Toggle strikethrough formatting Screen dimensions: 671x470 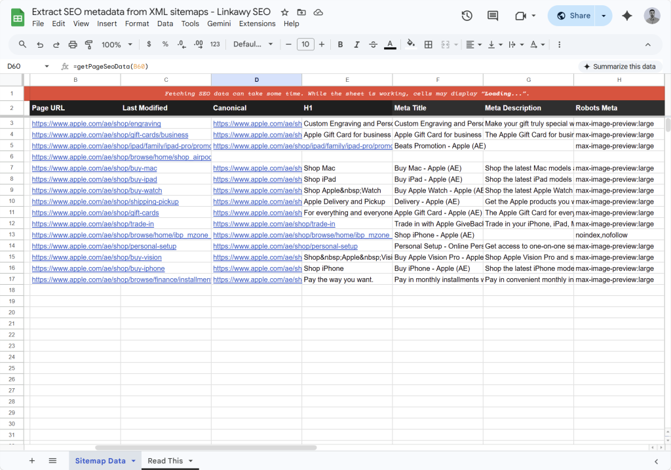click(374, 45)
